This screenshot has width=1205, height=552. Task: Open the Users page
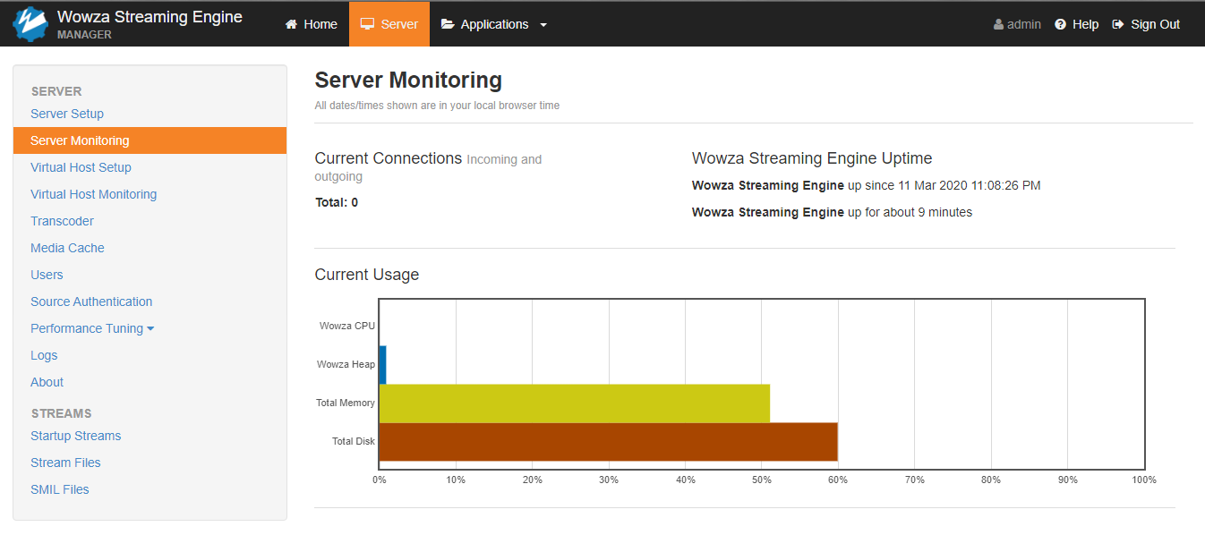point(47,275)
